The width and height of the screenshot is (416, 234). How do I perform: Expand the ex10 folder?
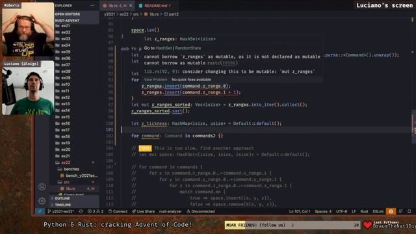[x=66, y=84]
